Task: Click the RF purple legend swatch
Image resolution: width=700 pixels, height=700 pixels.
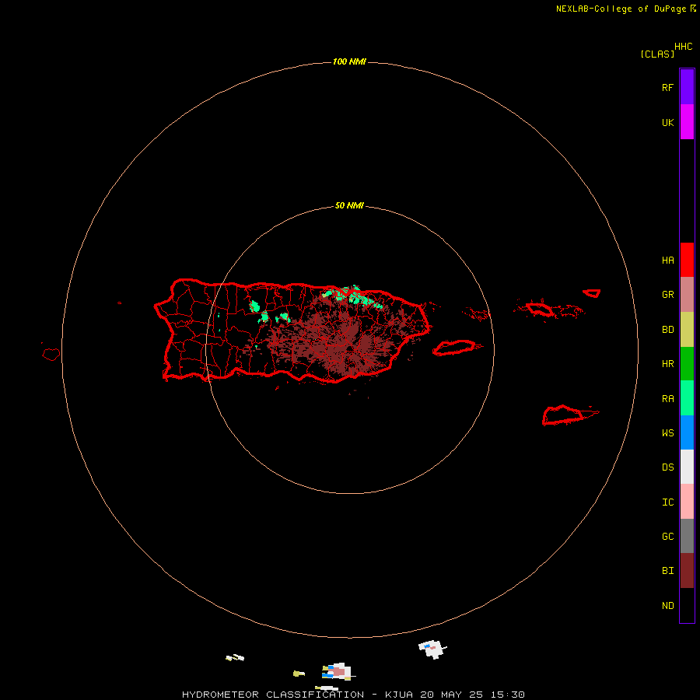Action: [687, 86]
